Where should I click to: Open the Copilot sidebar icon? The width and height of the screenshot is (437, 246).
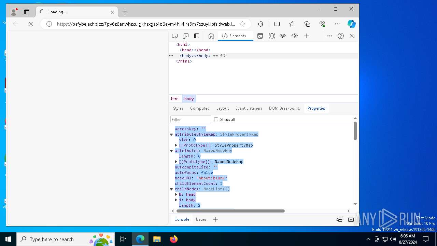[x=352, y=24]
